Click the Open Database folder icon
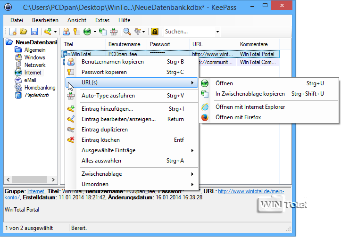The height and width of the screenshot is (237, 341). tap(24, 32)
